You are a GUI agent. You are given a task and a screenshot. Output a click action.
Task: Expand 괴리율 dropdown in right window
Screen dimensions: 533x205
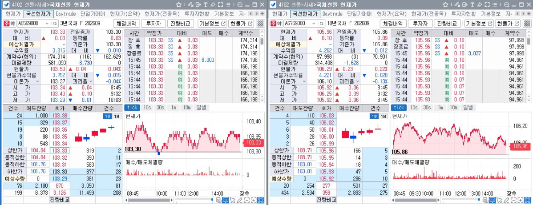coord(359,81)
